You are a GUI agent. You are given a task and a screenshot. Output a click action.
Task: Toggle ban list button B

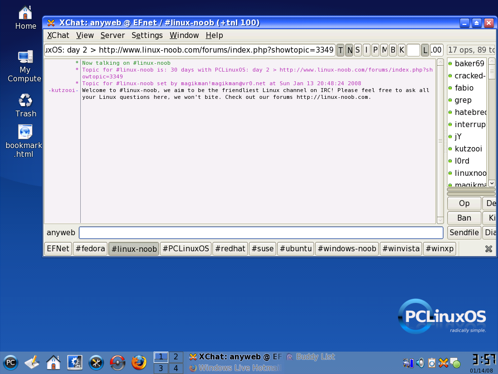click(x=393, y=50)
